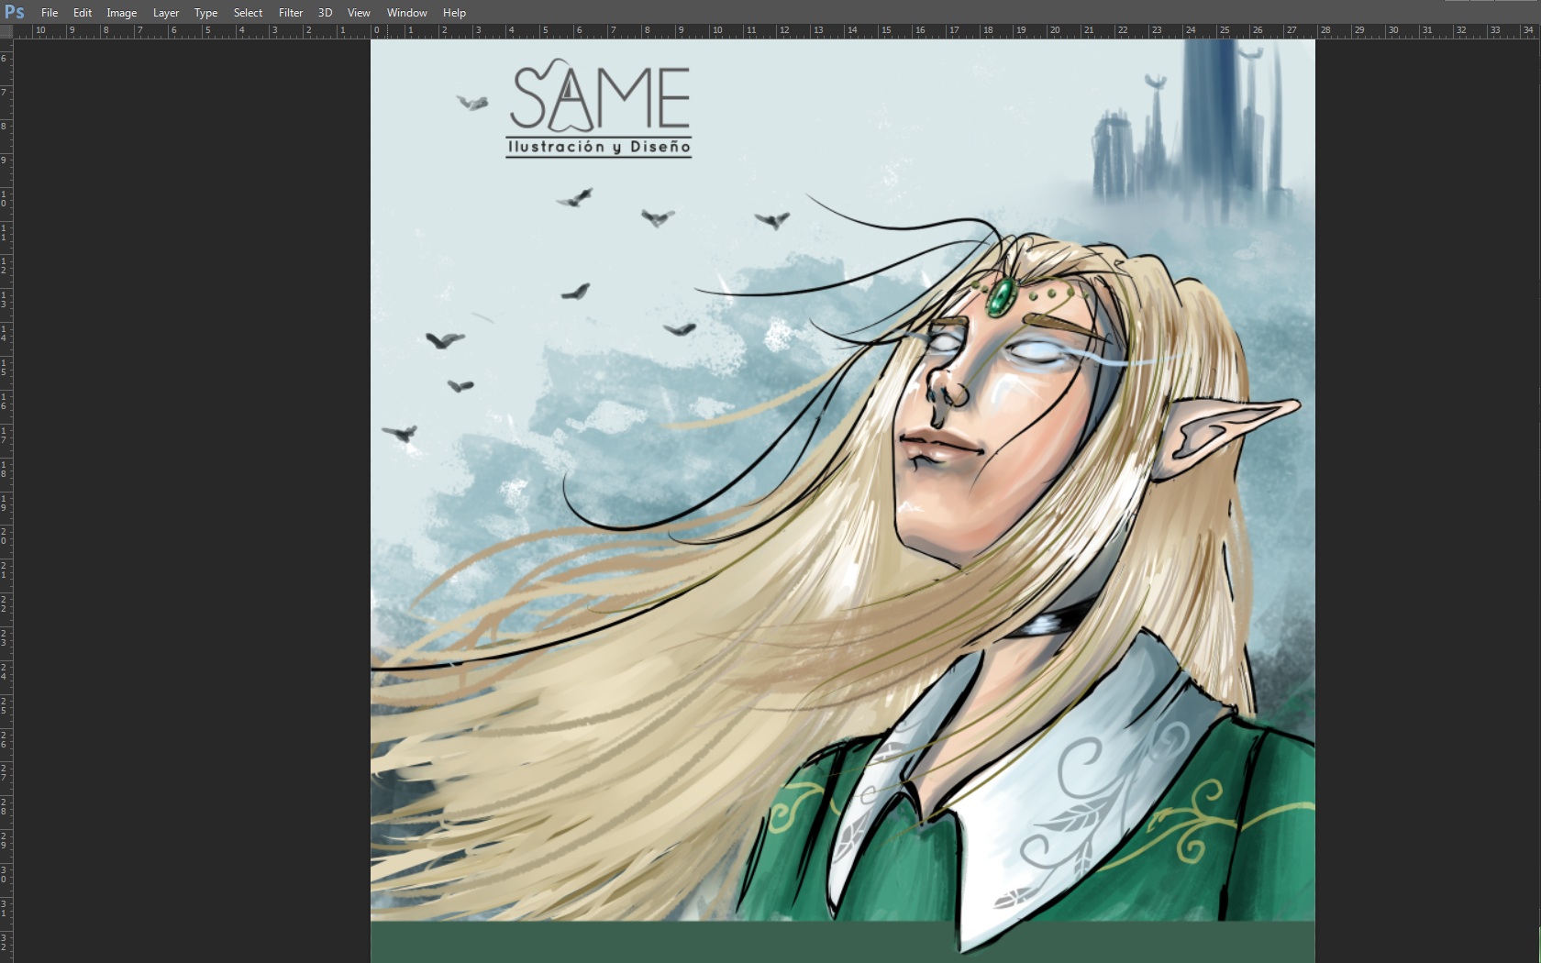Open the 3D menu

pyautogui.click(x=325, y=13)
